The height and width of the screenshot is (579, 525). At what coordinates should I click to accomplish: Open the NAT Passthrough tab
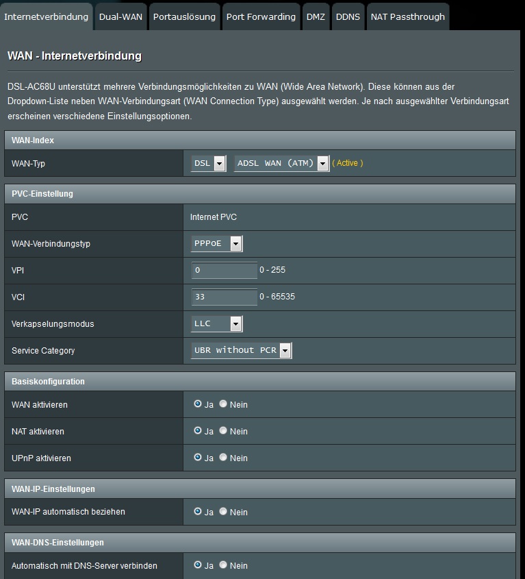408,16
